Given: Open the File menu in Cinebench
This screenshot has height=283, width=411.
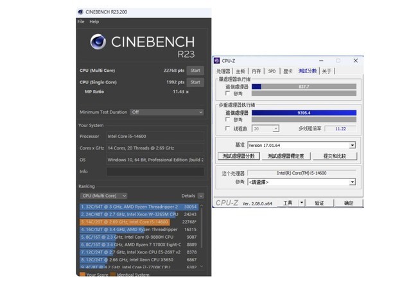Looking at the screenshot, I should (81, 21).
